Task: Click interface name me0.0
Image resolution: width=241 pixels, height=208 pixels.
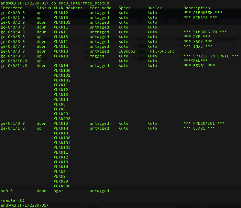Action: tap(7, 191)
